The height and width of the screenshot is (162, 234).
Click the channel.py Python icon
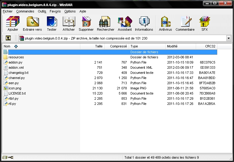tap(6, 78)
